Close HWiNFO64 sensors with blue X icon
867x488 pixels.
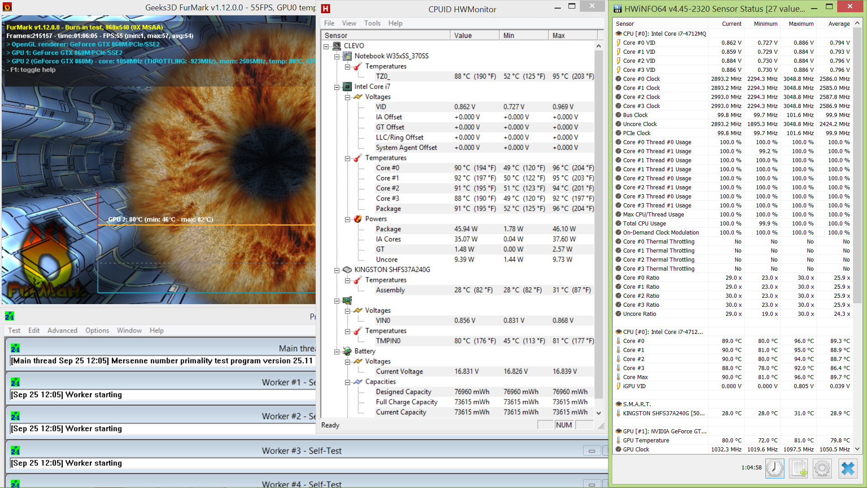click(848, 468)
